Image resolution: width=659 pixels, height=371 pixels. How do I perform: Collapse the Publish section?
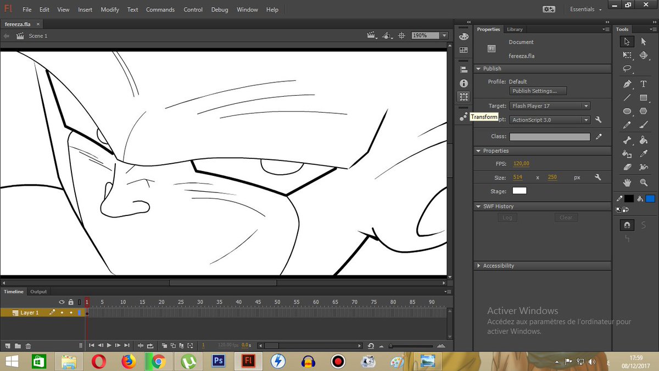[x=478, y=69]
